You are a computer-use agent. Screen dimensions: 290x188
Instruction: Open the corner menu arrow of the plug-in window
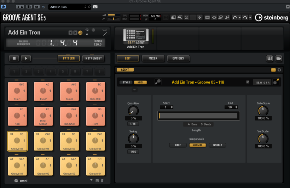tap(288, 7)
